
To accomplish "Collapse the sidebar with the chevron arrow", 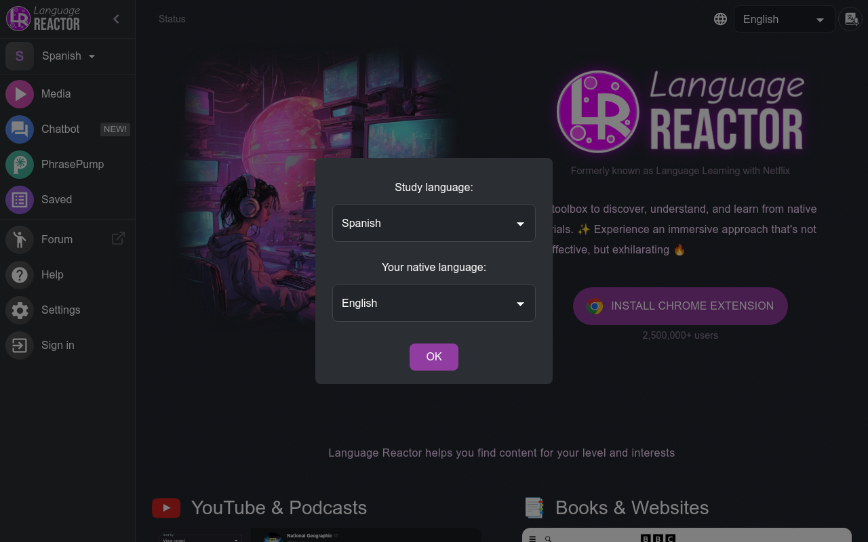I will pyautogui.click(x=116, y=19).
